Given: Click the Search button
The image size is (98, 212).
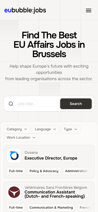Looking at the screenshot, I should pyautogui.click(x=76, y=104).
